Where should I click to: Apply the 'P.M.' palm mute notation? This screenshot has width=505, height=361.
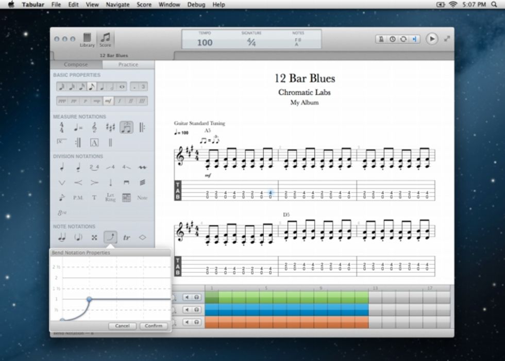[78, 198]
